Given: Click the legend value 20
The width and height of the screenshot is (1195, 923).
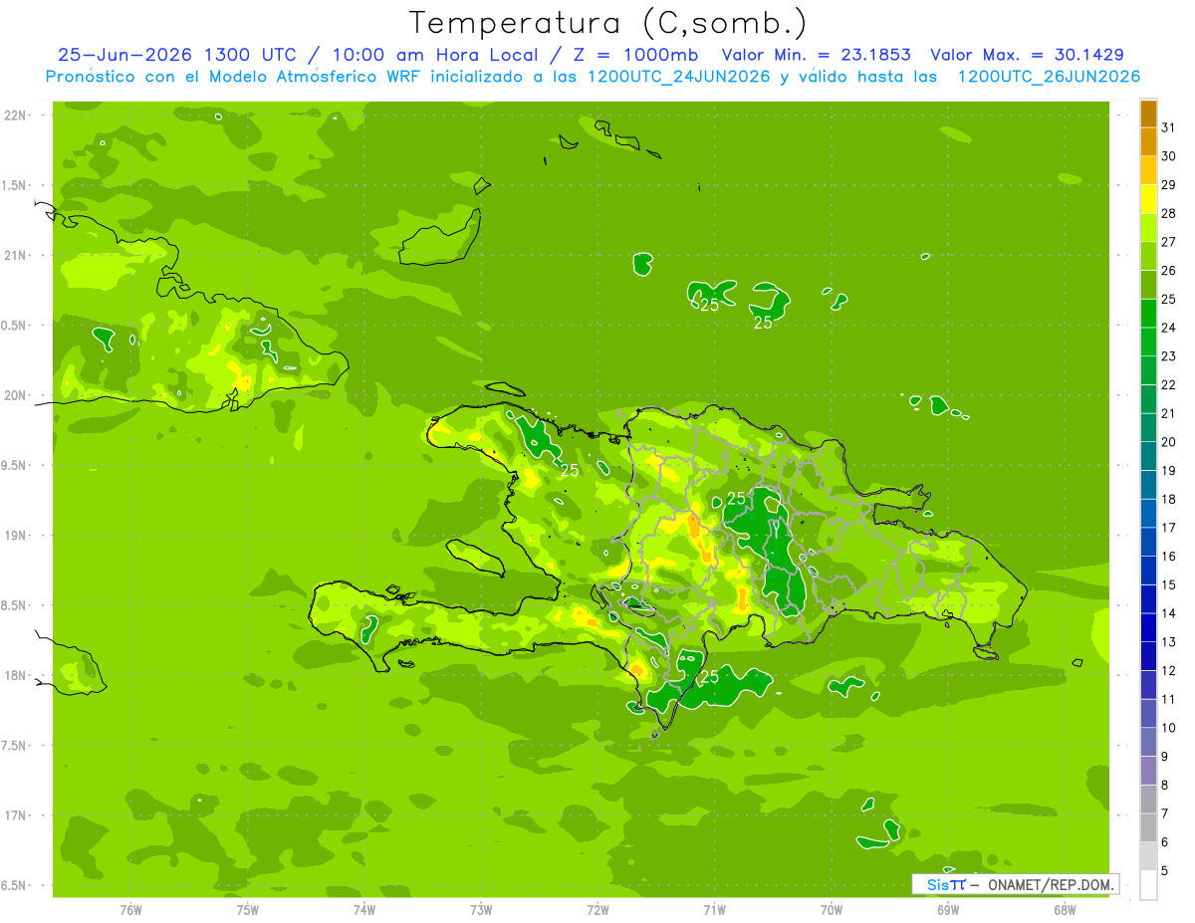Looking at the screenshot, I should (1169, 442).
